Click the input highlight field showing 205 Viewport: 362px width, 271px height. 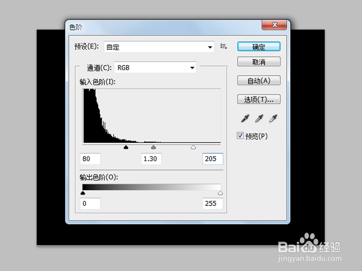[x=213, y=159]
